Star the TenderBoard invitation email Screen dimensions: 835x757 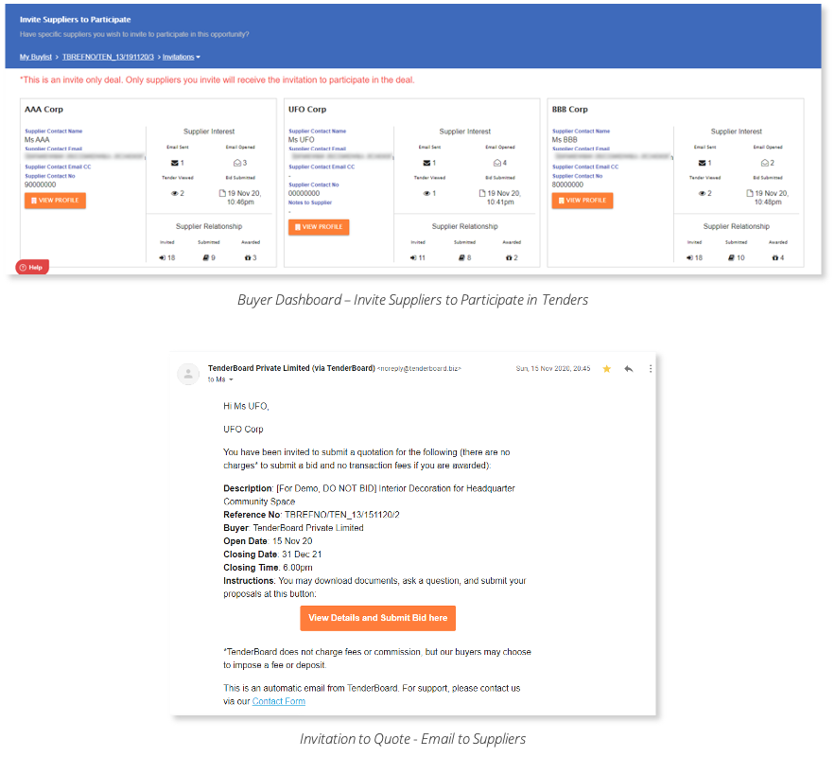[606, 369]
